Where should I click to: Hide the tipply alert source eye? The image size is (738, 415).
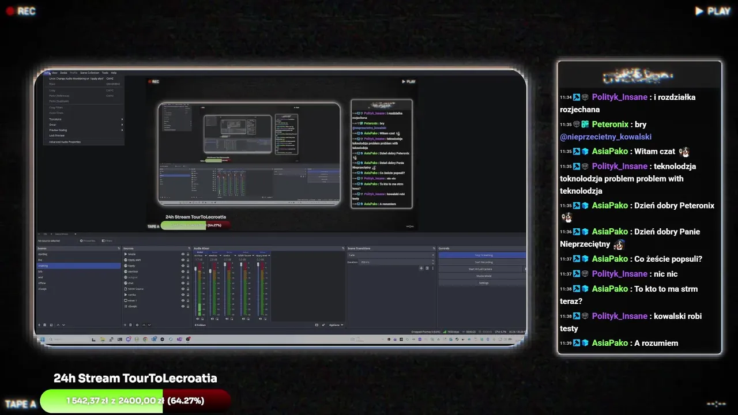point(183,260)
